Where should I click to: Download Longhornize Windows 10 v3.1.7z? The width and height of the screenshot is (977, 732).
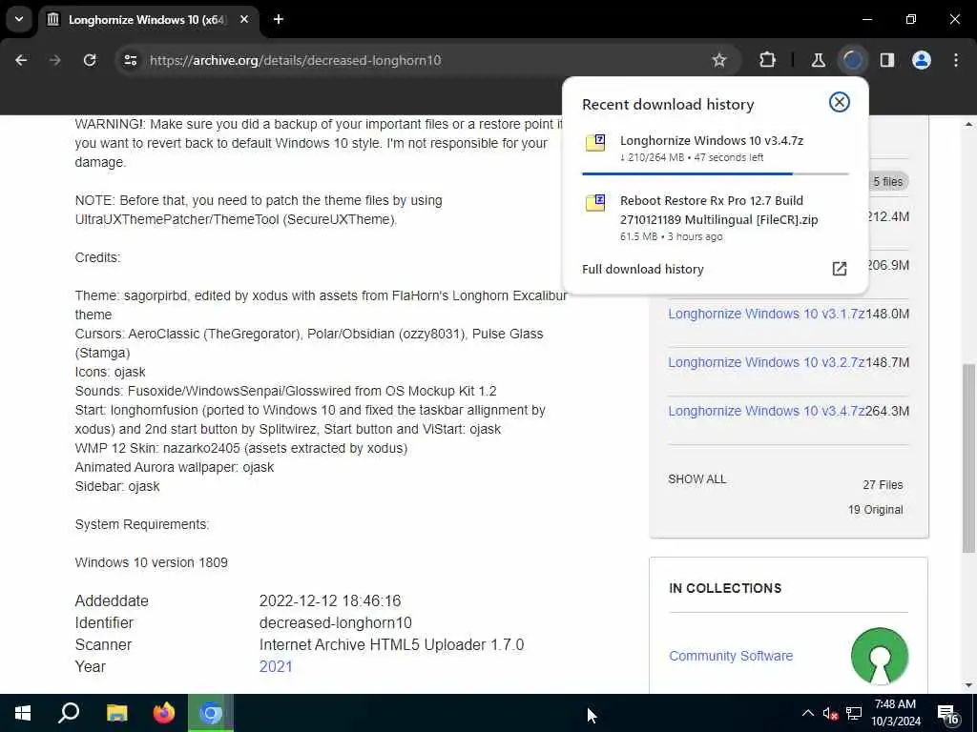click(x=766, y=314)
